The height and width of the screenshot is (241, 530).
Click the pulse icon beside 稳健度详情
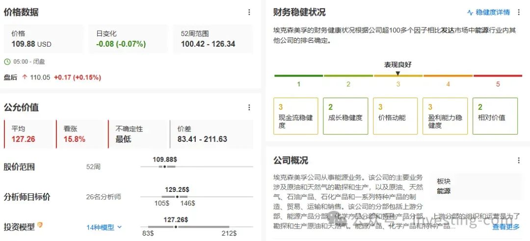coord(470,12)
